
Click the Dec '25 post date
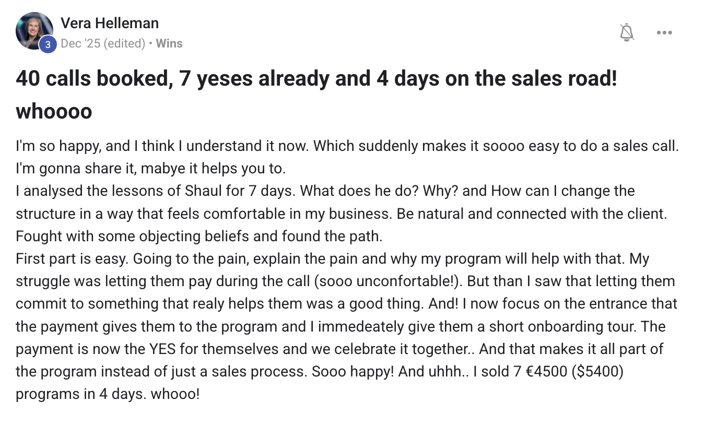coord(80,43)
